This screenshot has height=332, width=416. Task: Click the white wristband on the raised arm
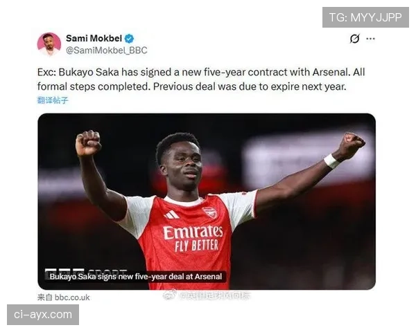[331, 160]
